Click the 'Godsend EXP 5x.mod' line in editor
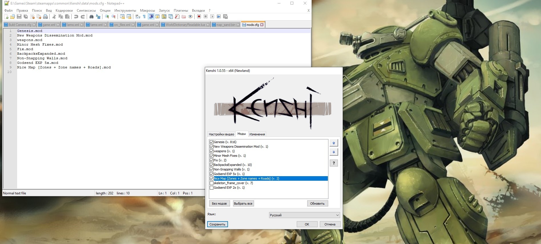This screenshot has height=244, width=541. (37, 63)
